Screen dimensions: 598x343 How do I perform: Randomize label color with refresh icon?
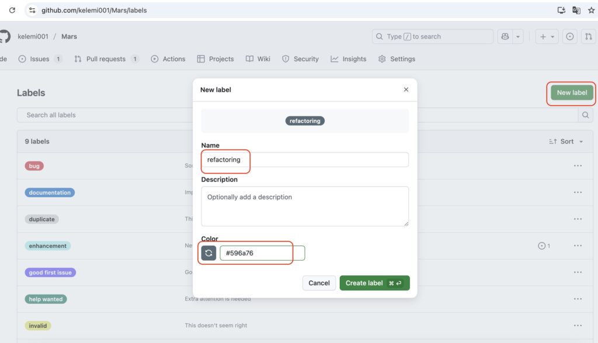[208, 253]
